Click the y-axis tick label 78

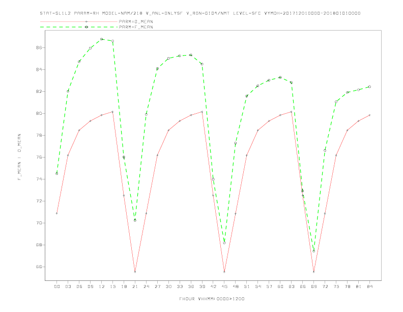[39, 136]
